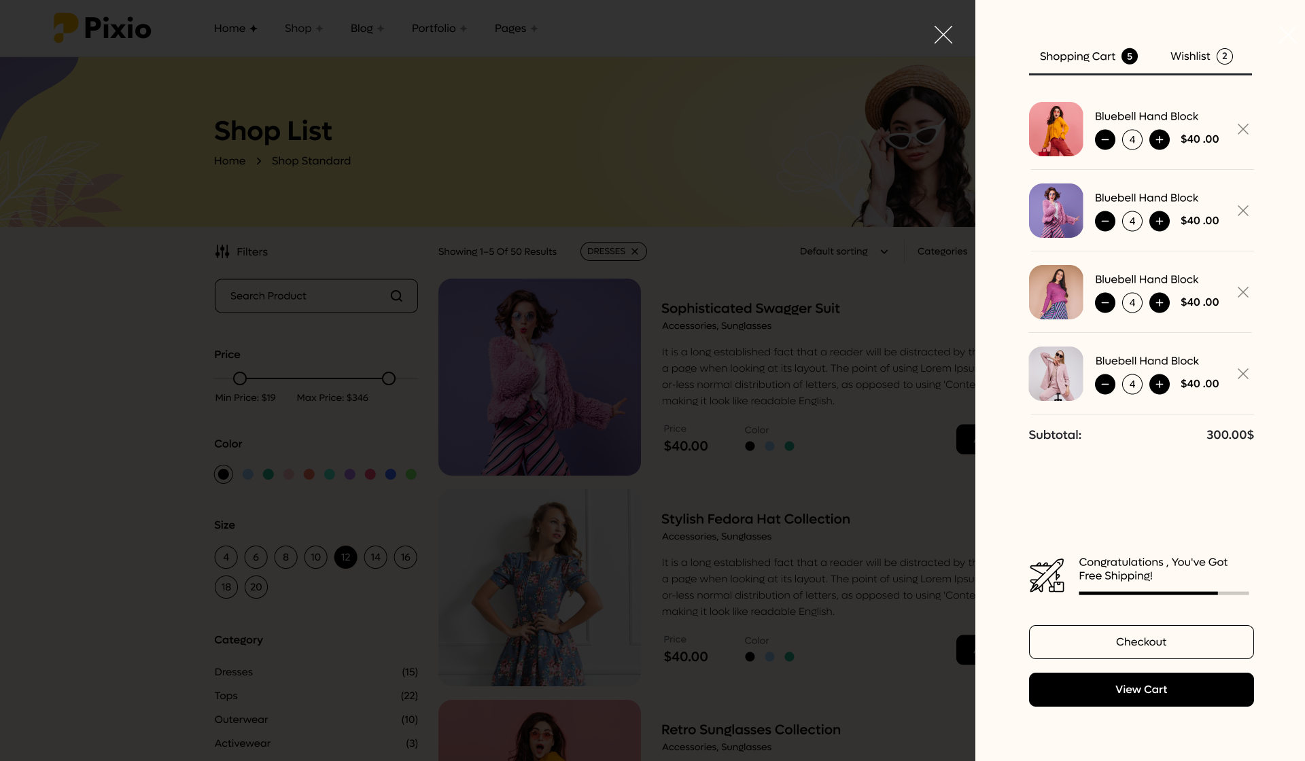Expand the Pages navigation menu
Screen dimensions: 1305x761
[x=510, y=28]
